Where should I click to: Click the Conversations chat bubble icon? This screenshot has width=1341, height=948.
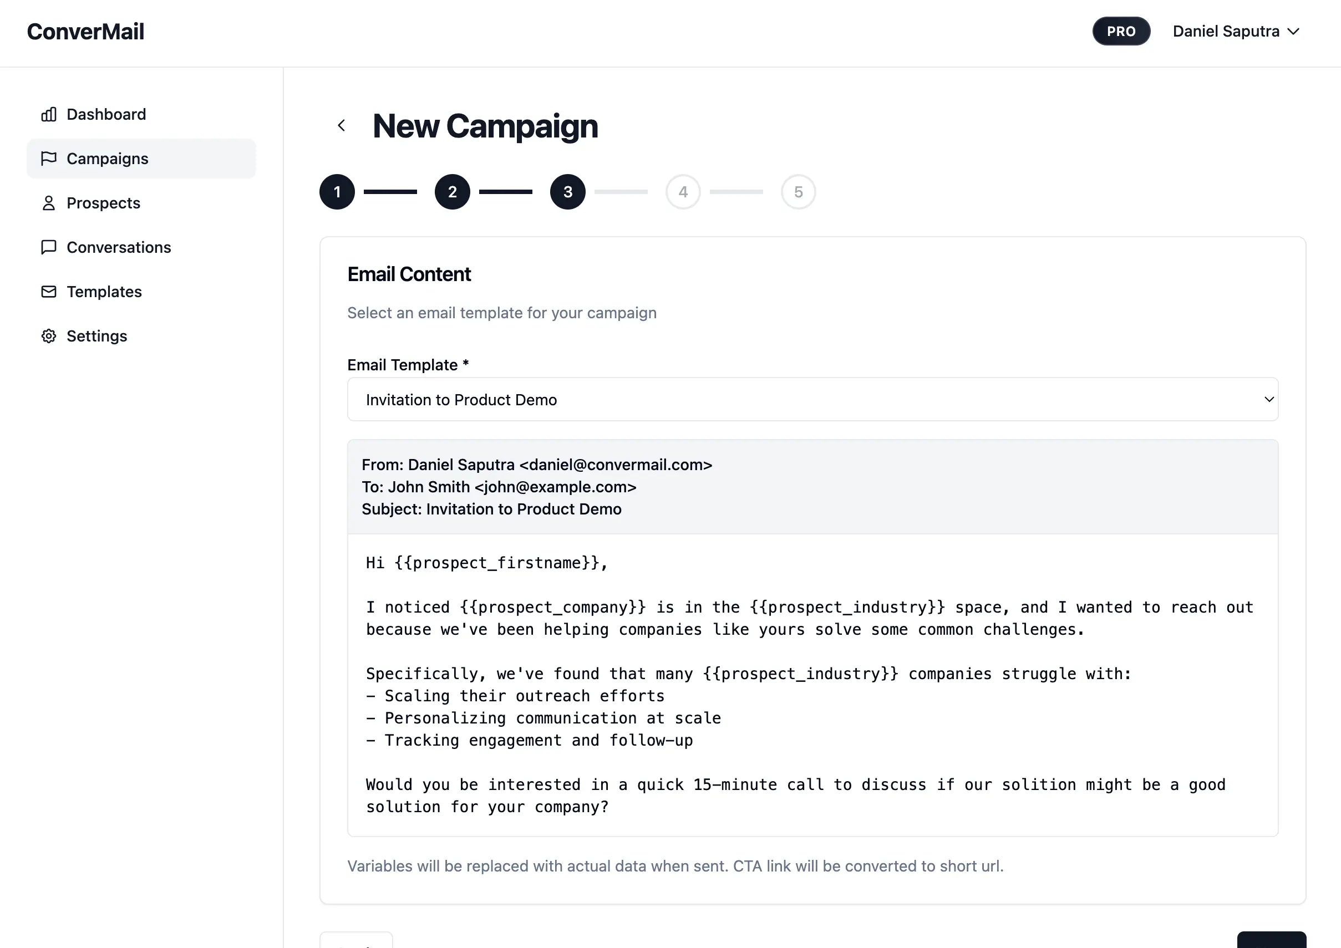(x=49, y=247)
